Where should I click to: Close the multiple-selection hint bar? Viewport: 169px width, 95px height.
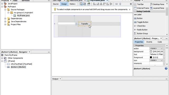point(130,9)
